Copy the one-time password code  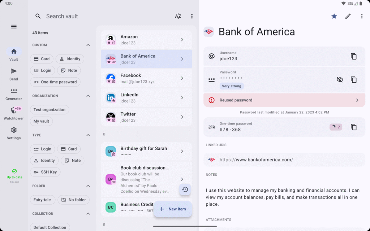tap(353, 127)
